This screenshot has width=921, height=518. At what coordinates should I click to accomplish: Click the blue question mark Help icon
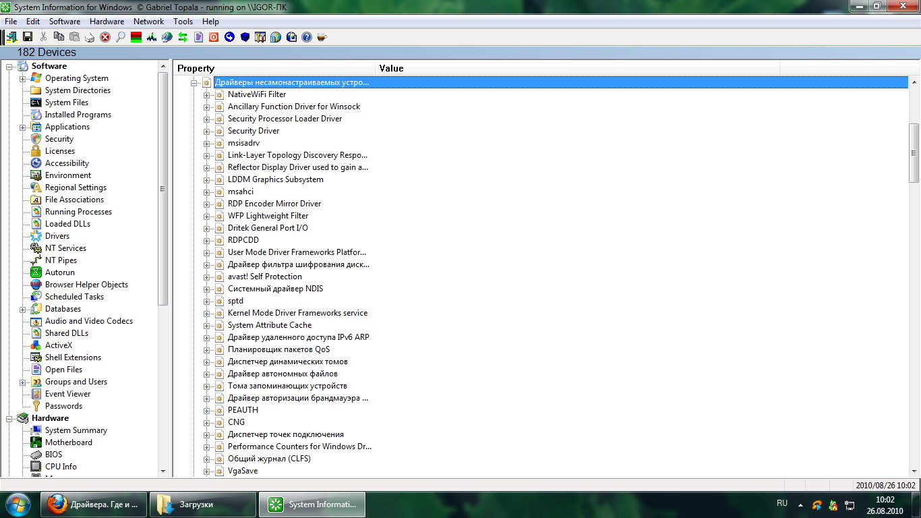point(307,37)
